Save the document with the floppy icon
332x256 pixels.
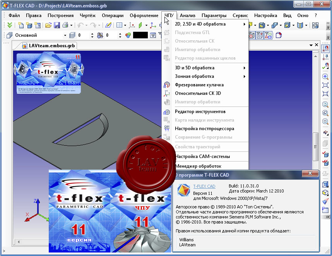click(57, 25)
